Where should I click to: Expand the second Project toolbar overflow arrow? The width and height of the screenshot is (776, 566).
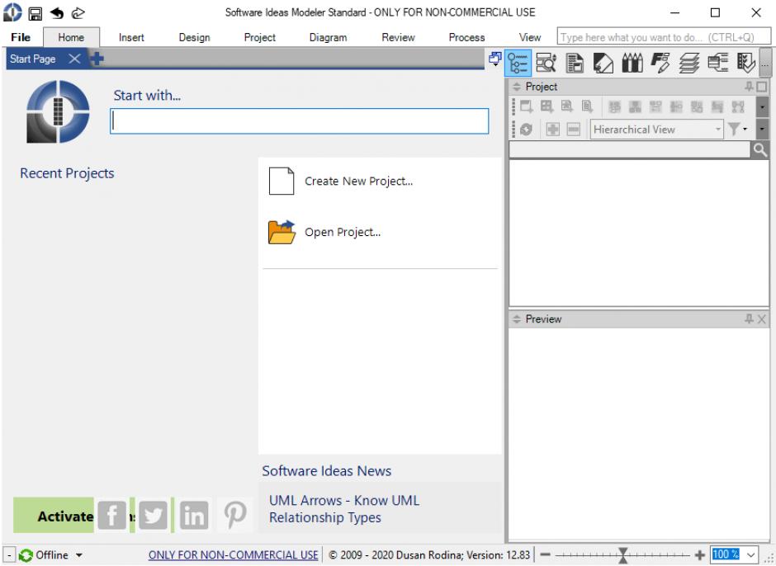tap(762, 130)
